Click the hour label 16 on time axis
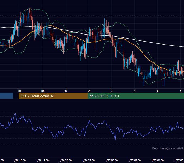The height and width of the screenshot is (163, 184). point(19,91)
